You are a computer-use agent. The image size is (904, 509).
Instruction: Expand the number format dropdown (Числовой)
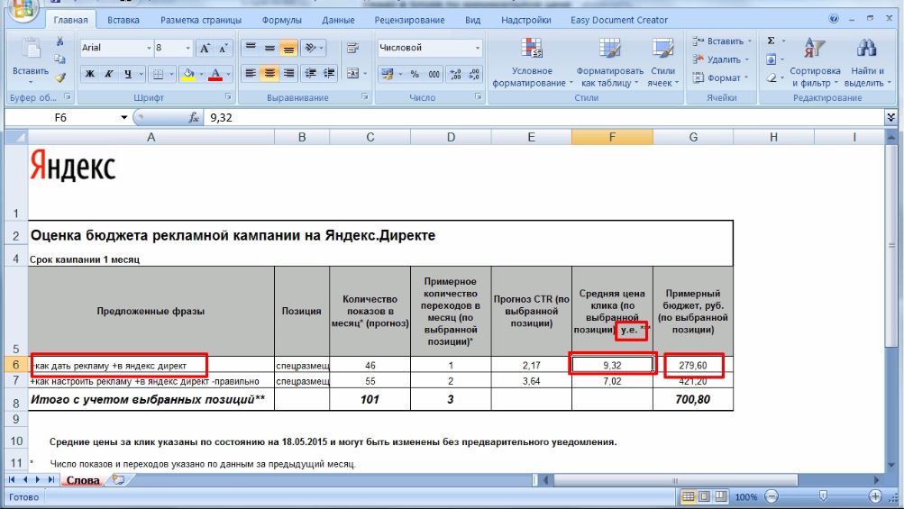(477, 48)
